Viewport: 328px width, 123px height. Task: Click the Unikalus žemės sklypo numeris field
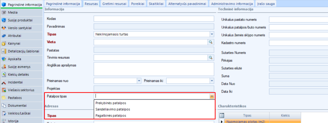pyautogui.click(x=299, y=35)
